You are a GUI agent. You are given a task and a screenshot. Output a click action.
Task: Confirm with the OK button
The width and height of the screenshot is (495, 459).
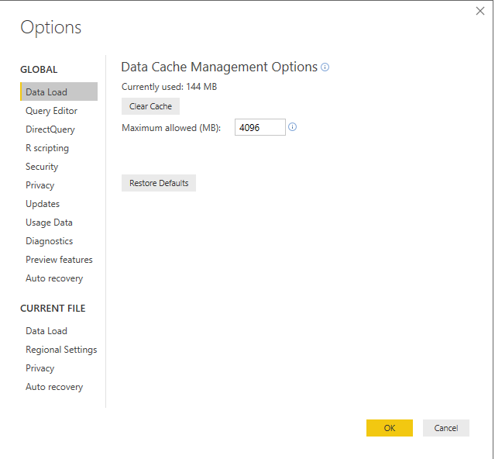coord(390,428)
